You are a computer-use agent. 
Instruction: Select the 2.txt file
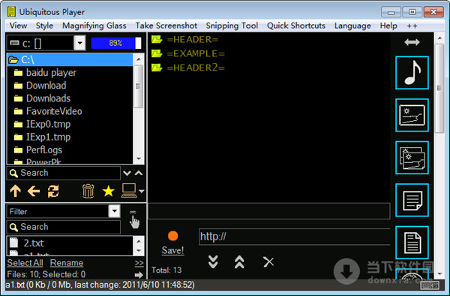pos(27,243)
